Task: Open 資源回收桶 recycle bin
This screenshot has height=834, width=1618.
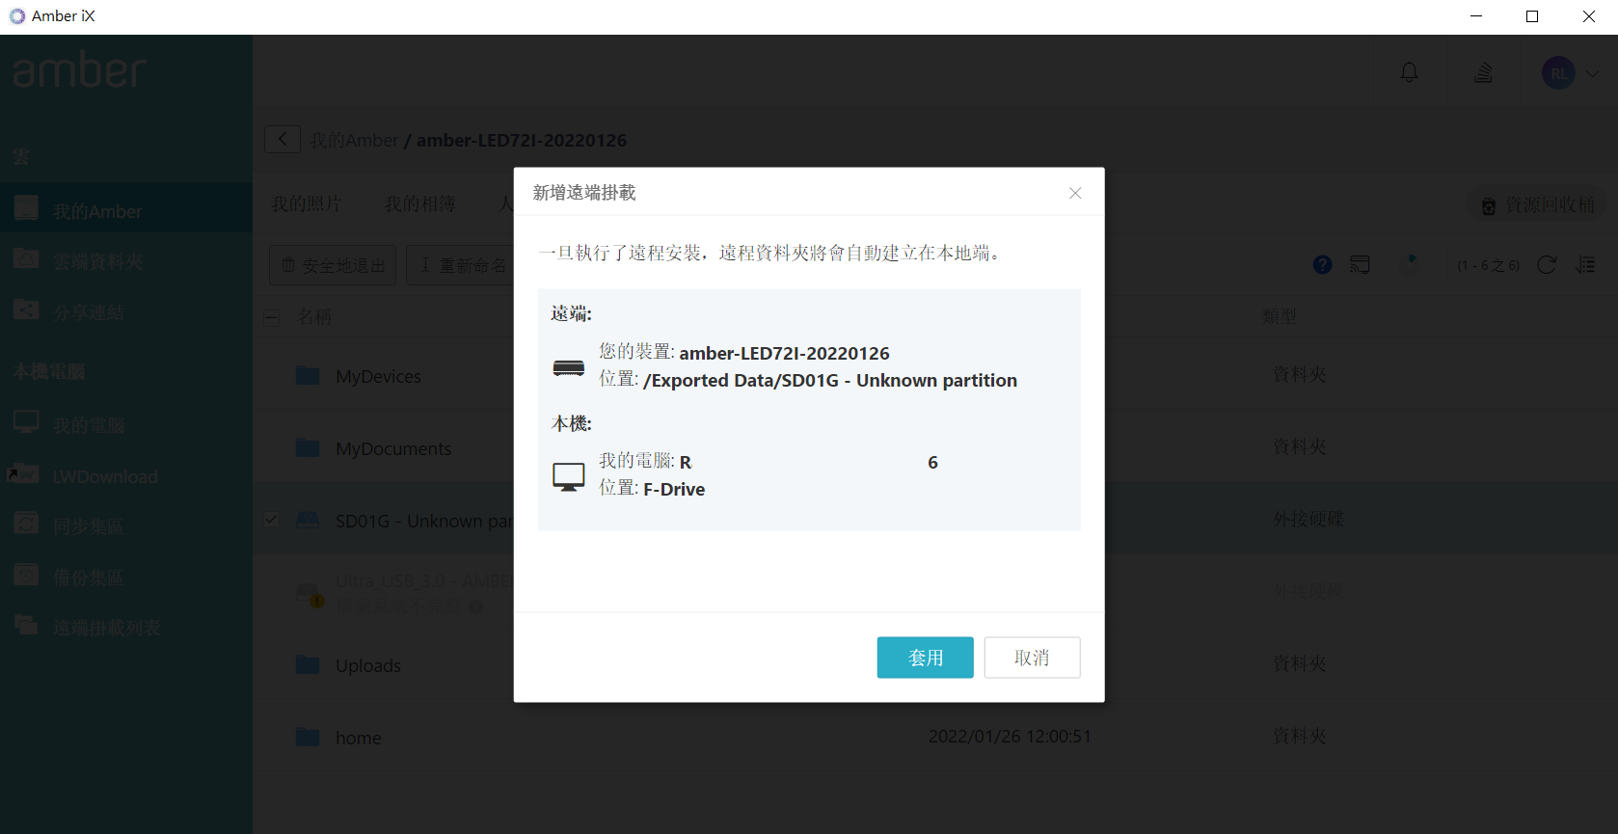Action: pos(1537,205)
